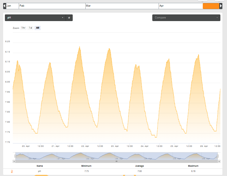This screenshot has height=176, width=227.
Task: Click the left arrow on month timeline
Action: click(5, 6)
